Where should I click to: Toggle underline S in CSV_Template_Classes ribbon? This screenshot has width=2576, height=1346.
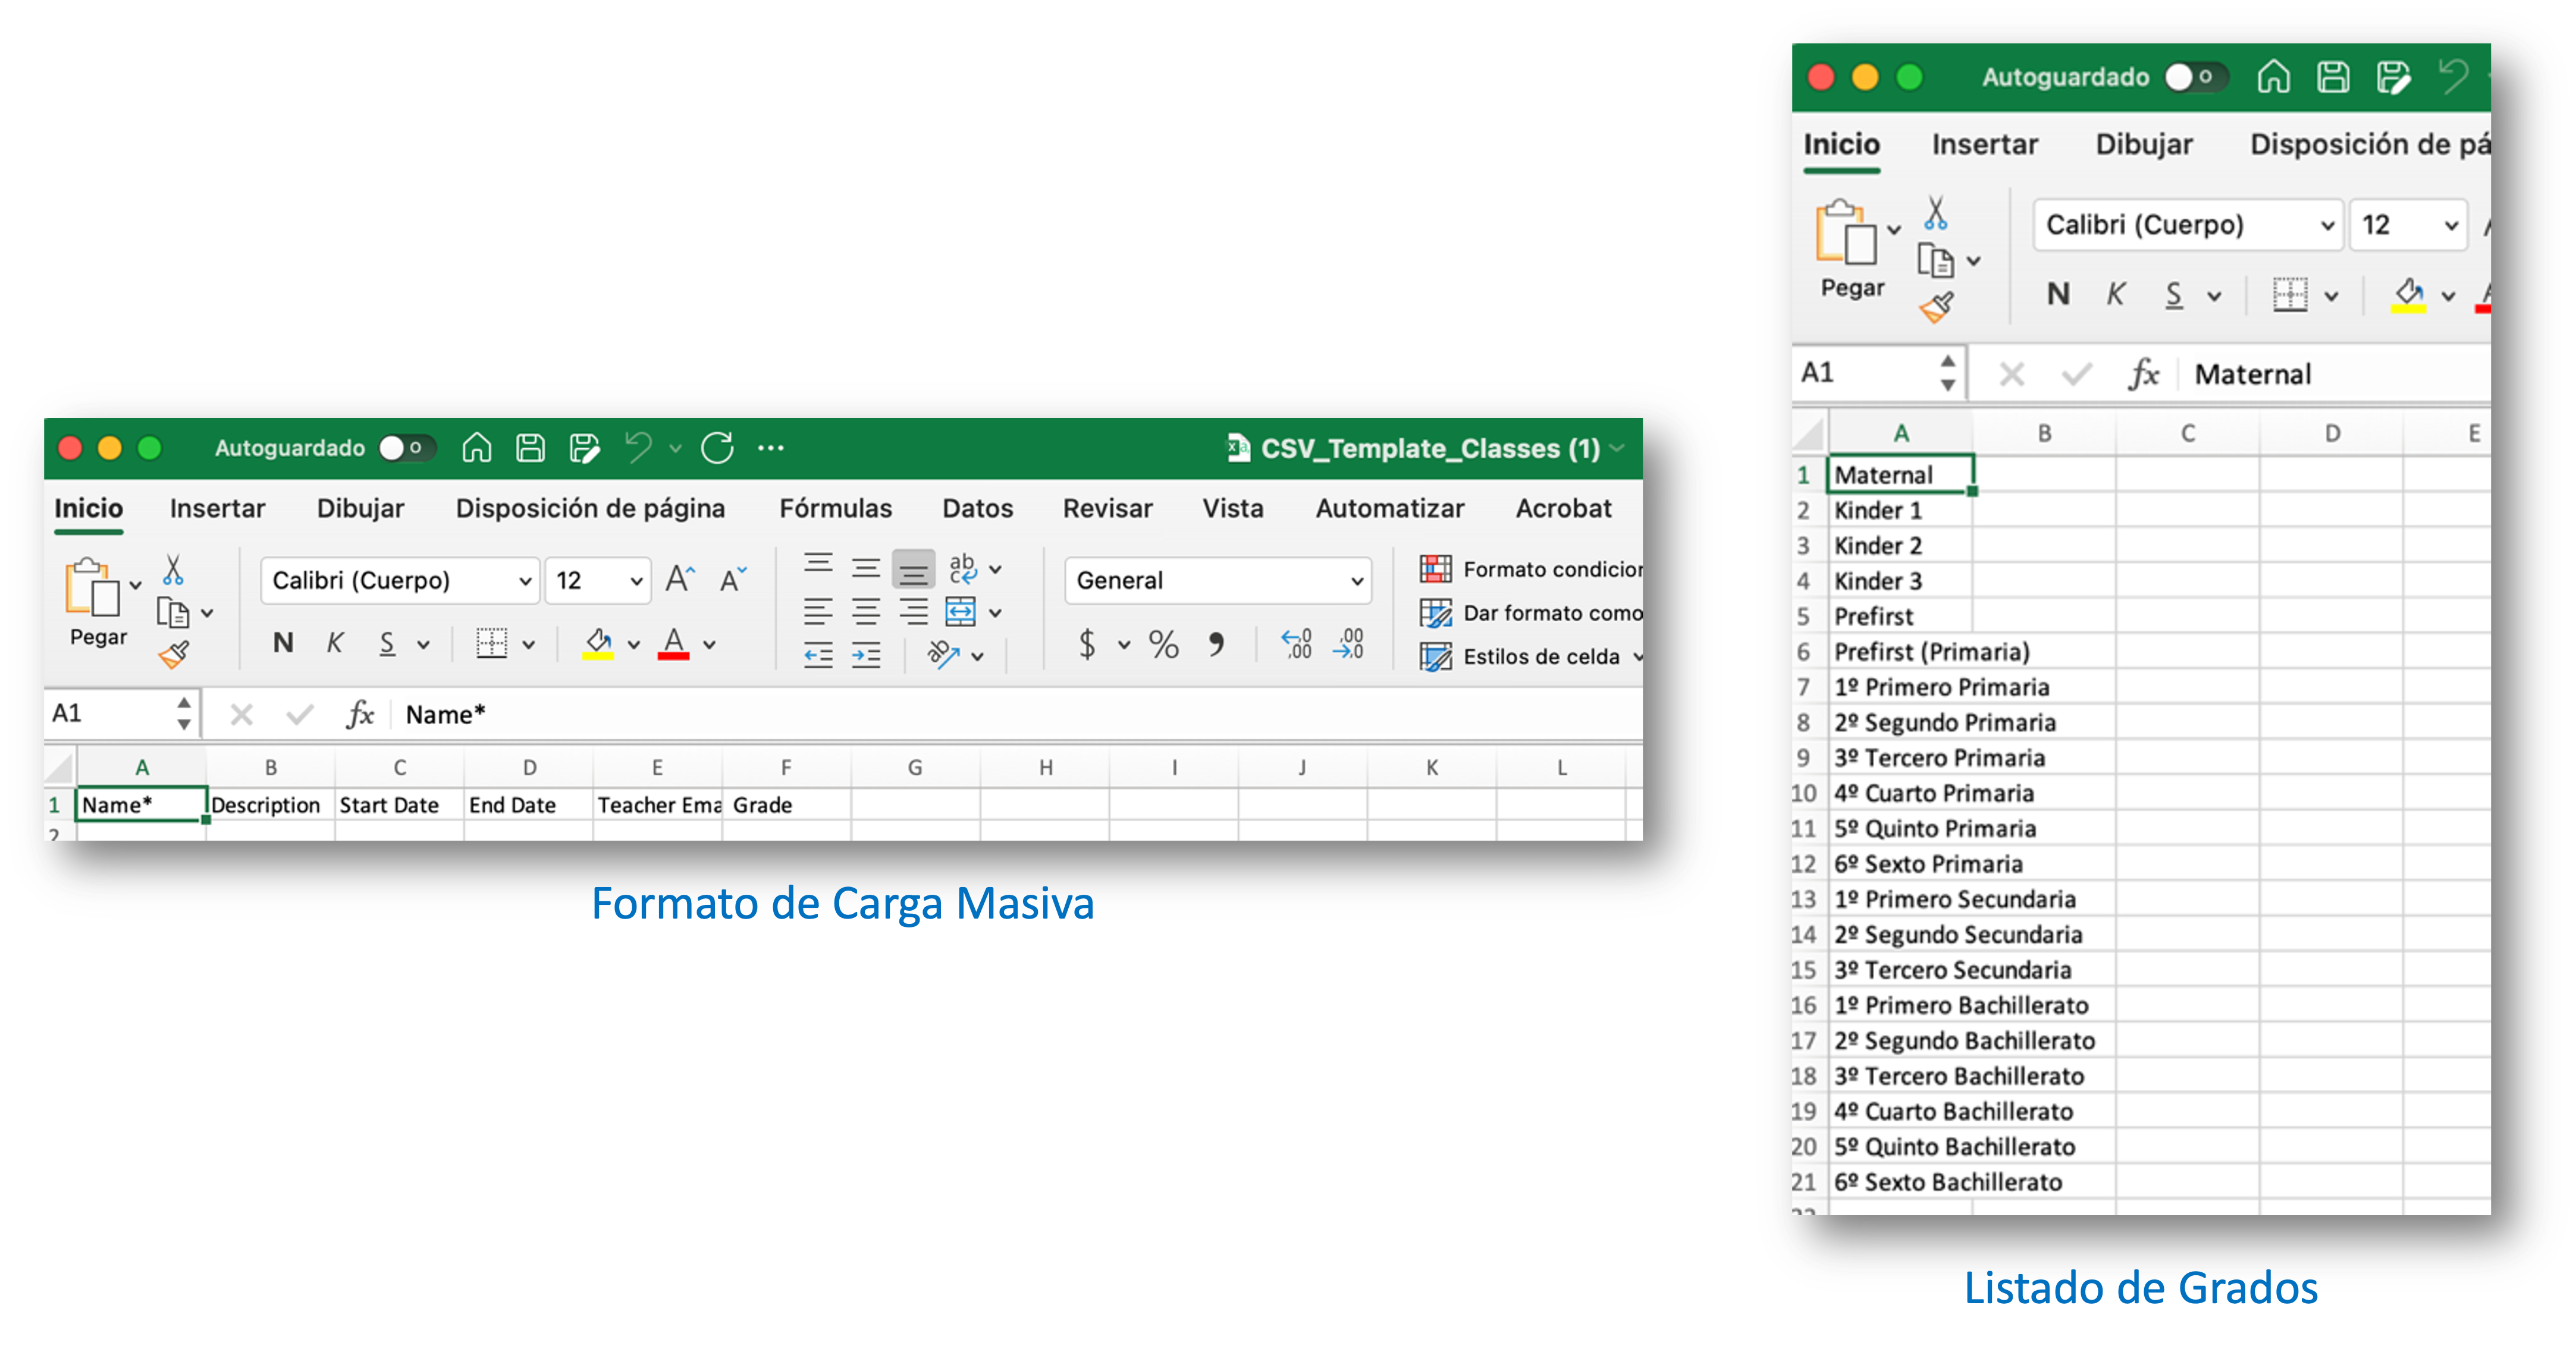click(x=387, y=644)
